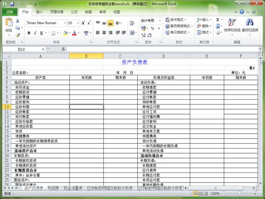Click the Copy icon
265x199 pixels.
[17, 28]
